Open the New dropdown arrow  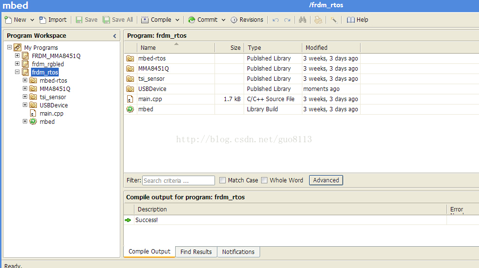tap(32, 20)
